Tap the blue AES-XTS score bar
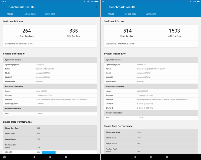201x160 pixels. click(49, 152)
